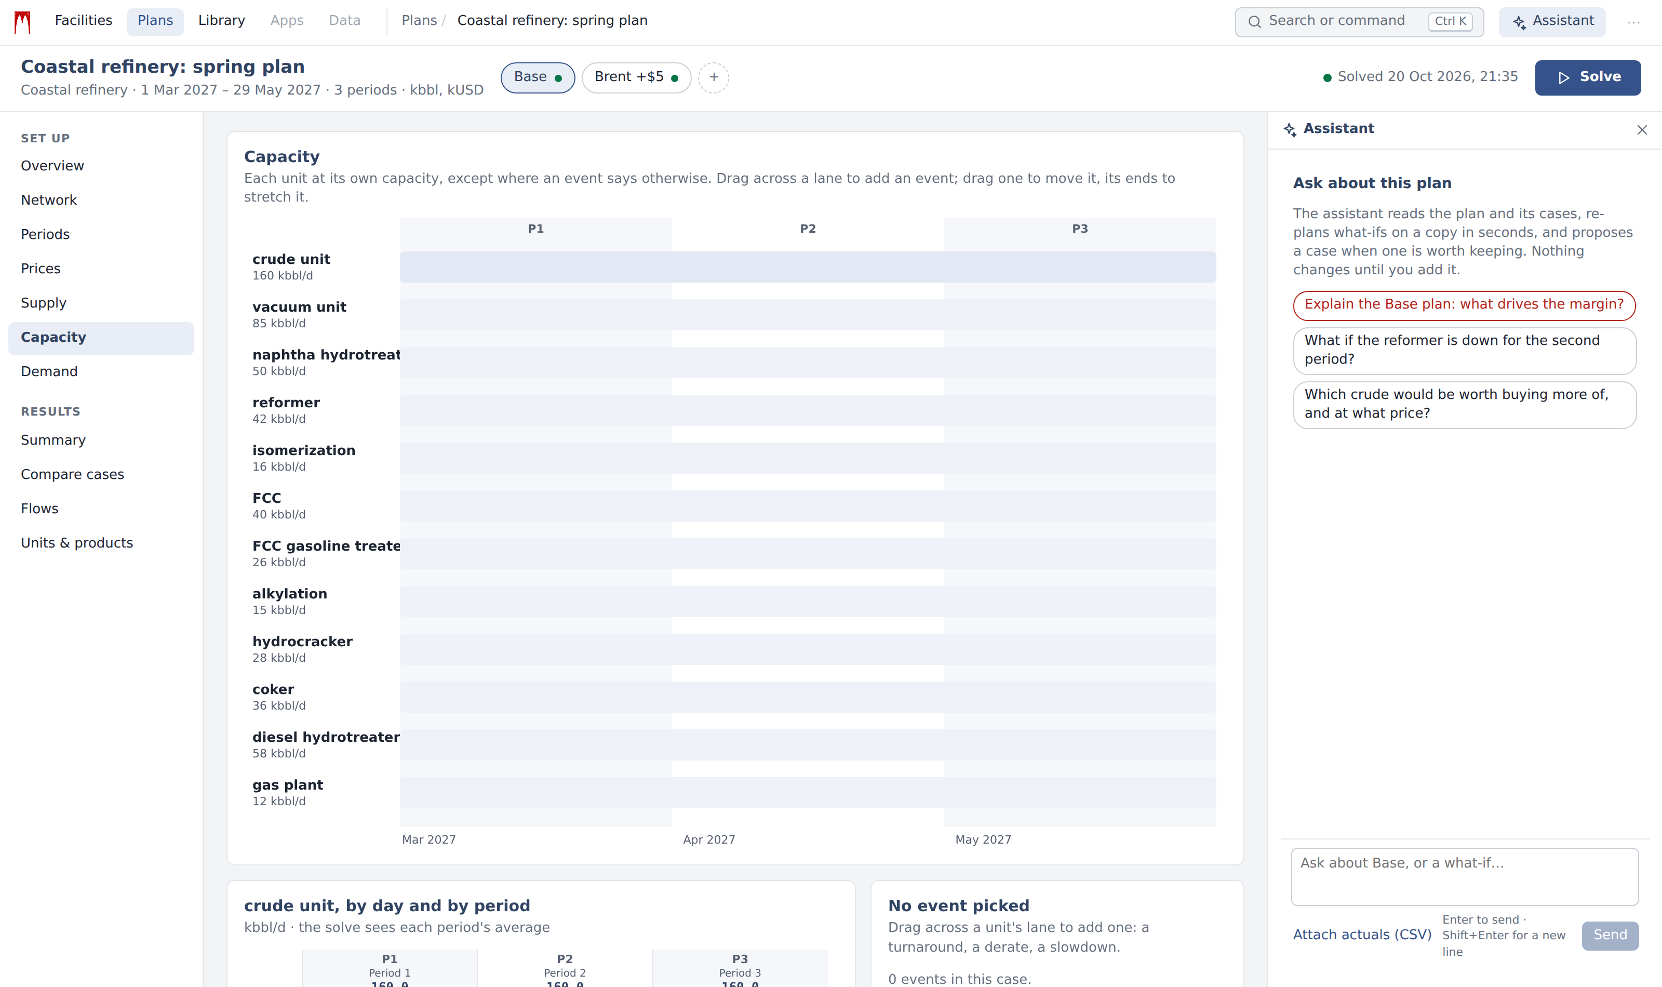
Task: Open the Library tab
Action: click(221, 21)
